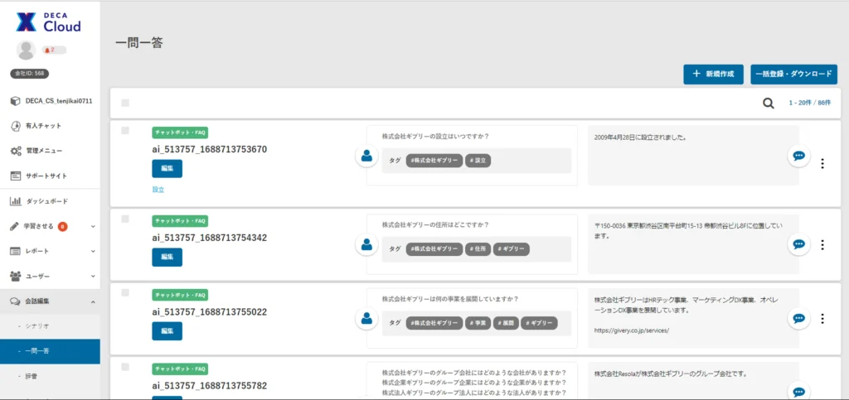Click the search magnifier icon
Screen dimensions: 849x400
[x=769, y=104]
